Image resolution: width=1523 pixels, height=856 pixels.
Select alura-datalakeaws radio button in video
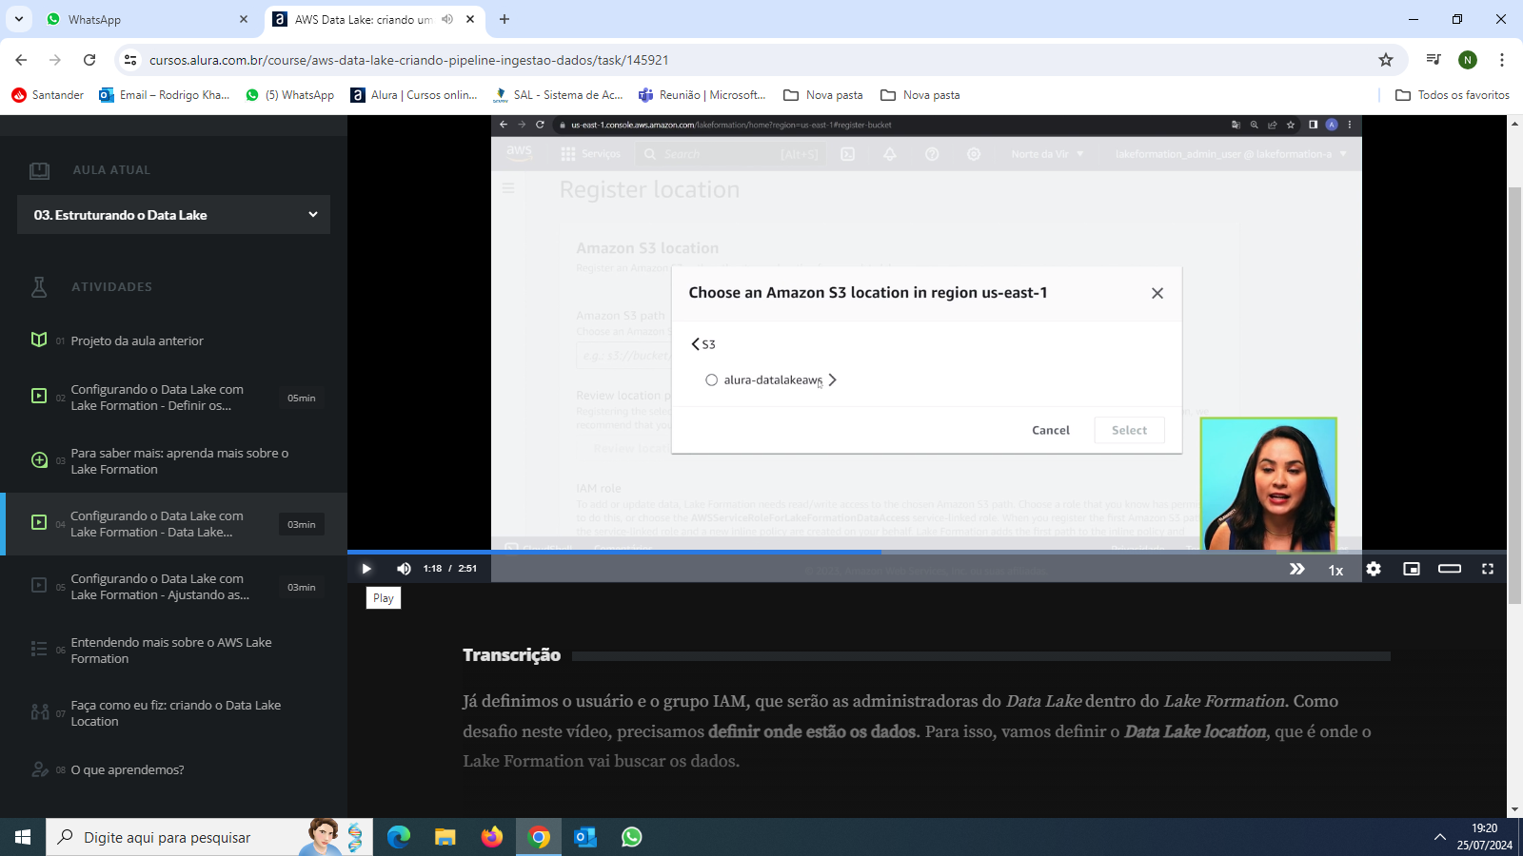pyautogui.click(x=711, y=380)
